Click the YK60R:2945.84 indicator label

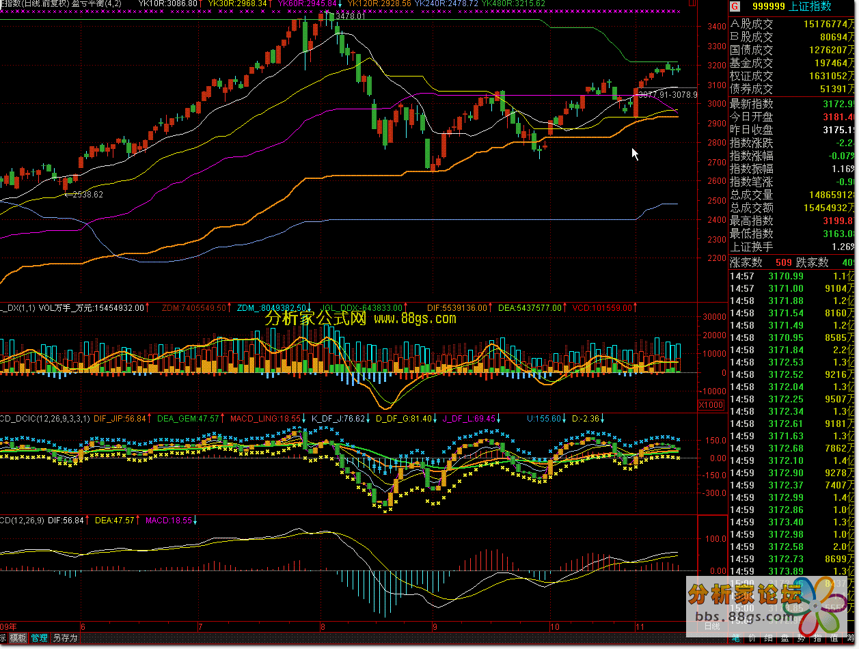pyautogui.click(x=308, y=4)
